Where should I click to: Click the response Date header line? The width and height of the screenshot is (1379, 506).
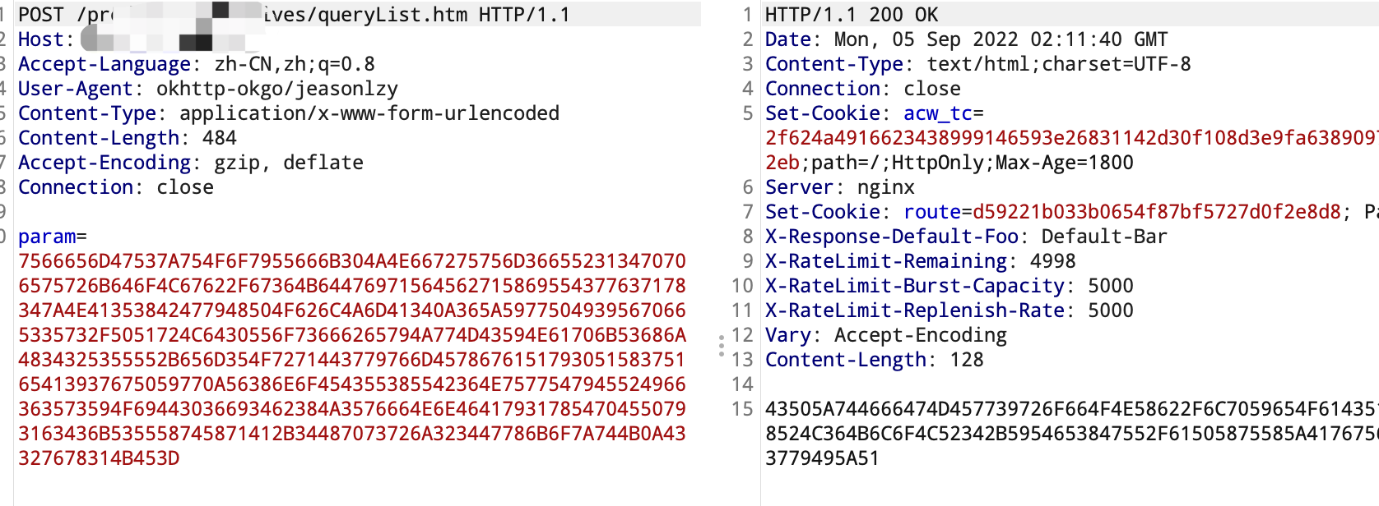pyautogui.click(x=966, y=39)
